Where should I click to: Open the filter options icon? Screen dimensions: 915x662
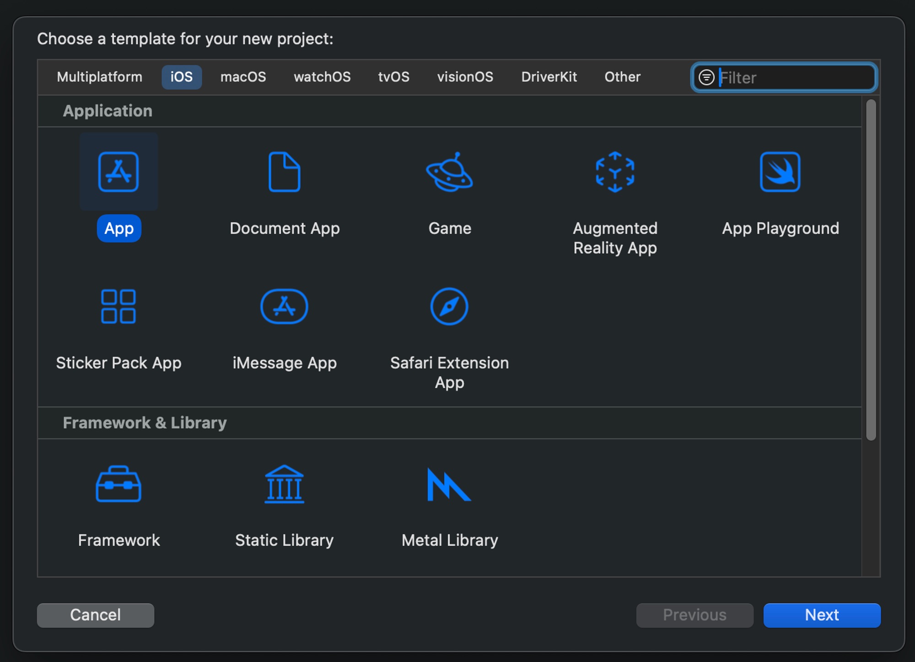[x=706, y=77]
